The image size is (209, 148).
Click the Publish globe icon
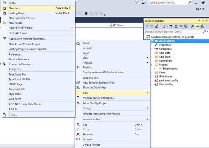click(78, 67)
